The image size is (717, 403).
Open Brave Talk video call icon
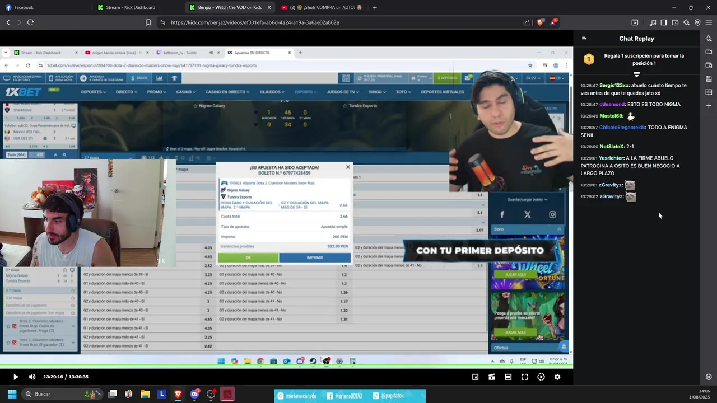(x=709, y=52)
